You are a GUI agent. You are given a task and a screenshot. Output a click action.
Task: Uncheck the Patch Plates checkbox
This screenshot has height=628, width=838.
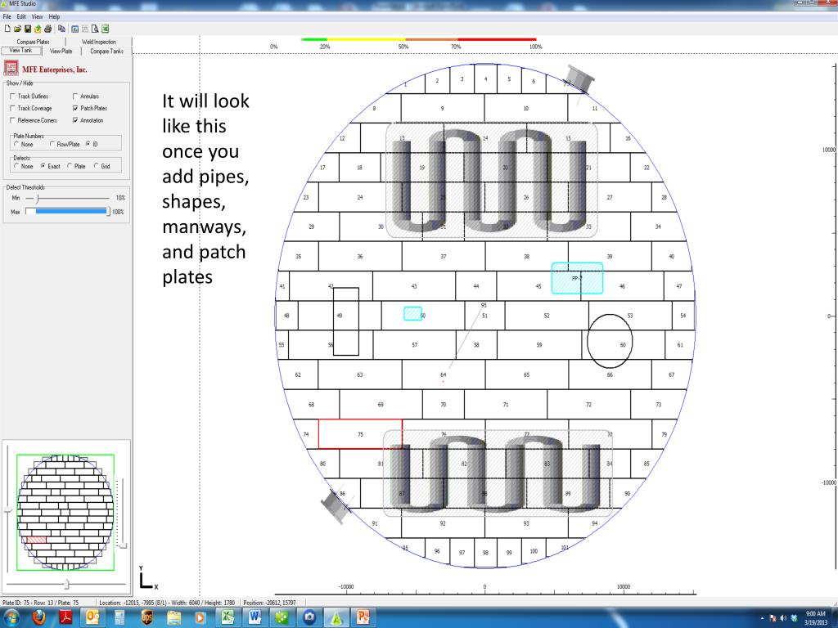75,108
